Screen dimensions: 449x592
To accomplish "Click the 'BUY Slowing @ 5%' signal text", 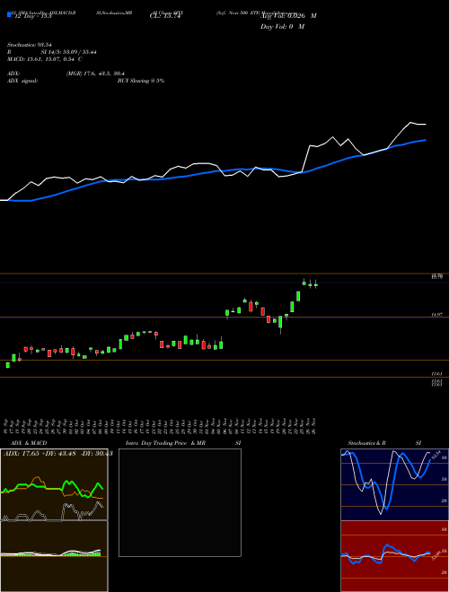I will (141, 81).
